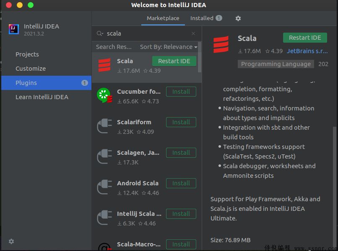
Task: Open the JetBrains s.r.o. vendor link
Action: [307, 51]
